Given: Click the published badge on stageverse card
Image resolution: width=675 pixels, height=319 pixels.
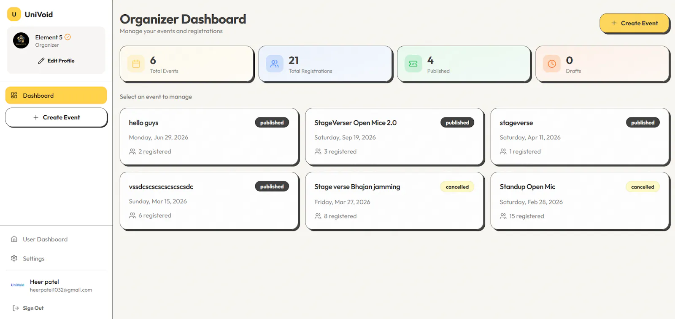Looking at the screenshot, I should click(x=643, y=122).
